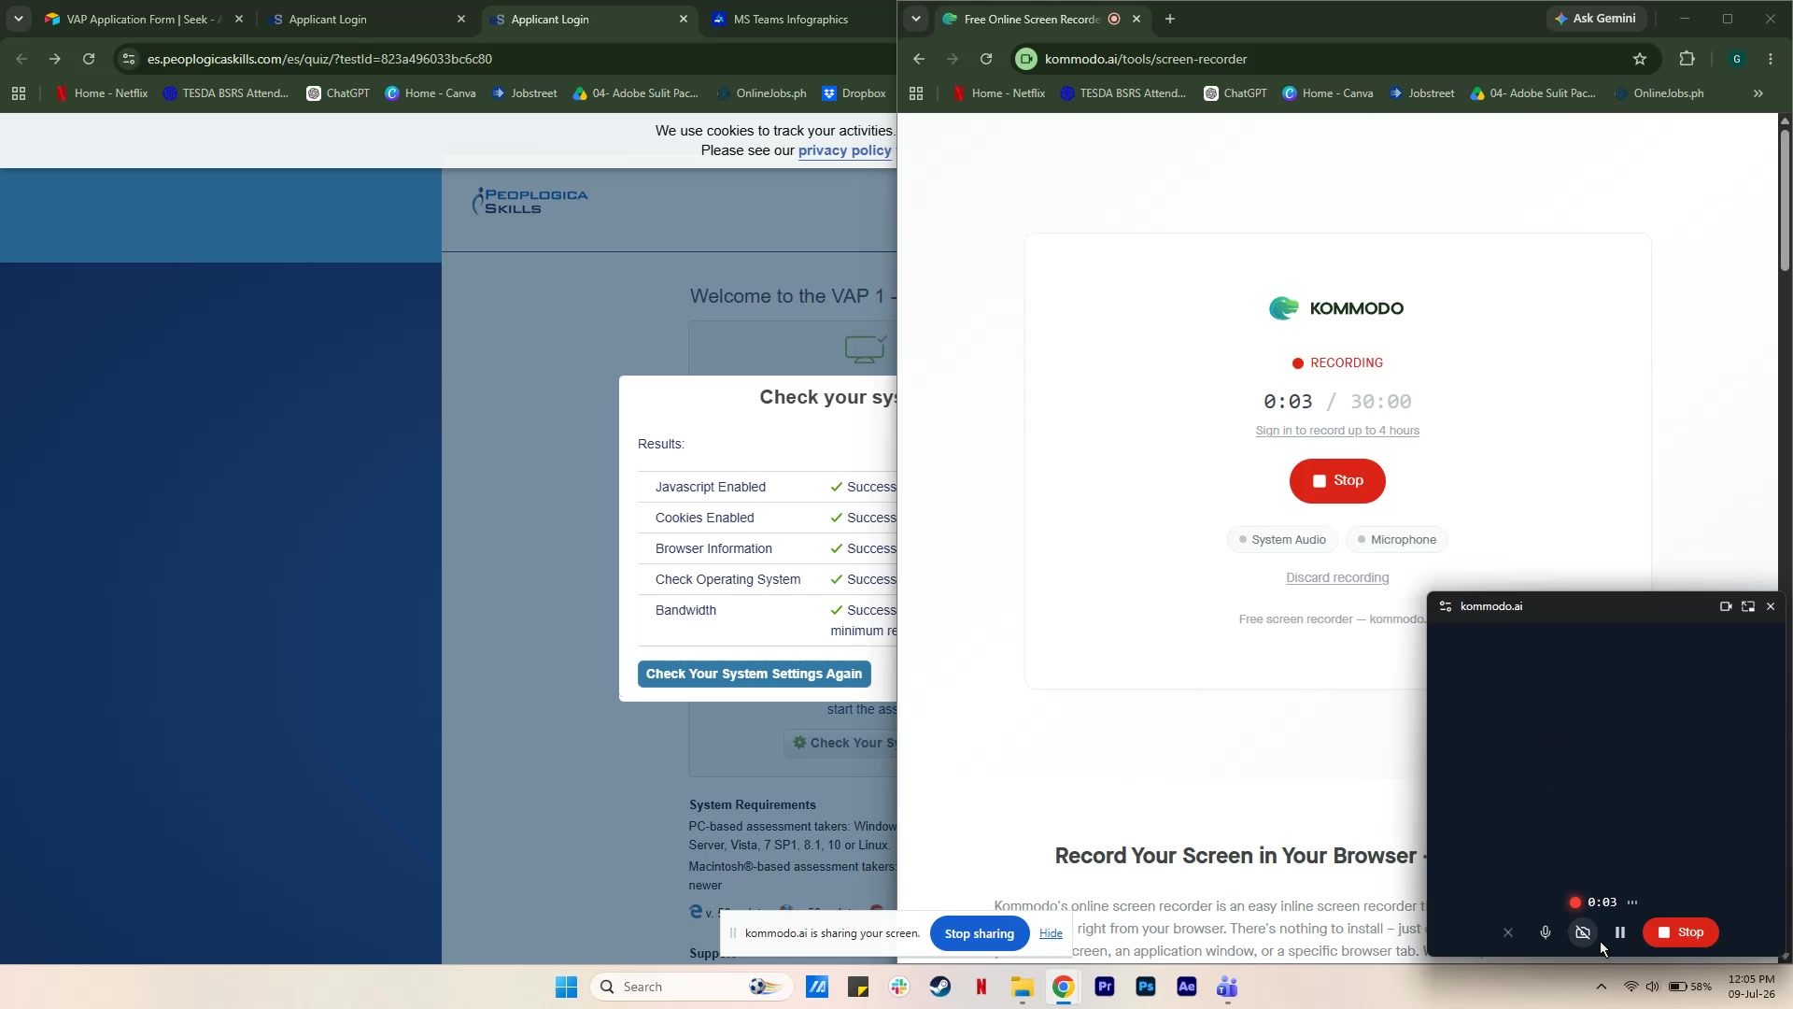1793x1009 pixels.
Task: Open a new tab in the Kommodo window
Action: [x=1170, y=19]
